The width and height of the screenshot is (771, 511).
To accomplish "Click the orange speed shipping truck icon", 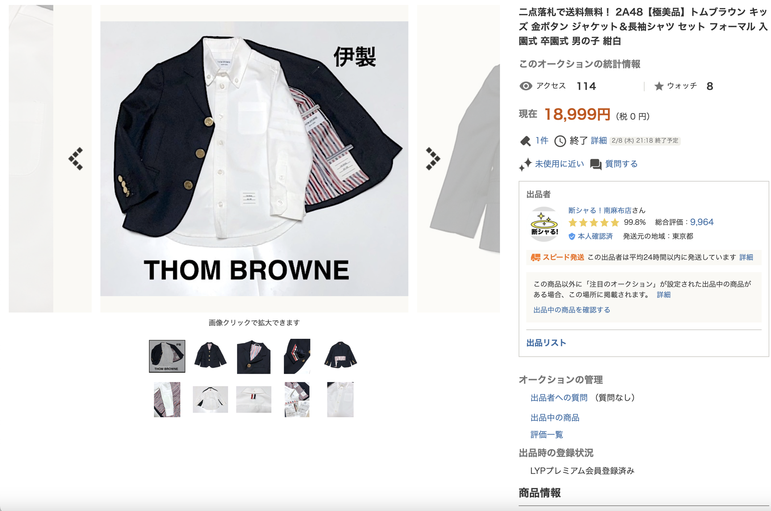I will click(535, 257).
